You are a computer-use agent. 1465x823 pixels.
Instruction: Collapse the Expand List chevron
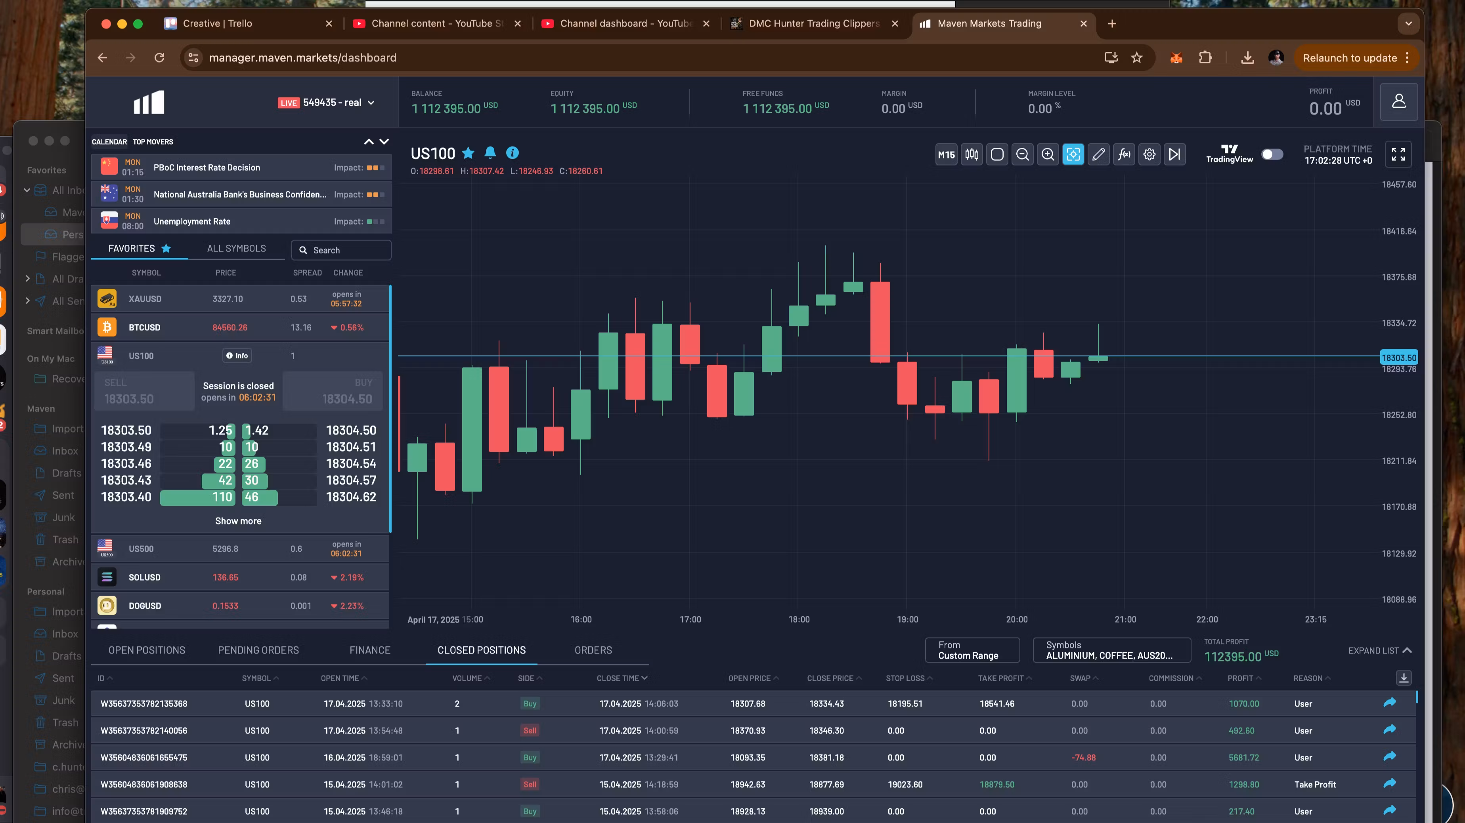[x=1407, y=650]
